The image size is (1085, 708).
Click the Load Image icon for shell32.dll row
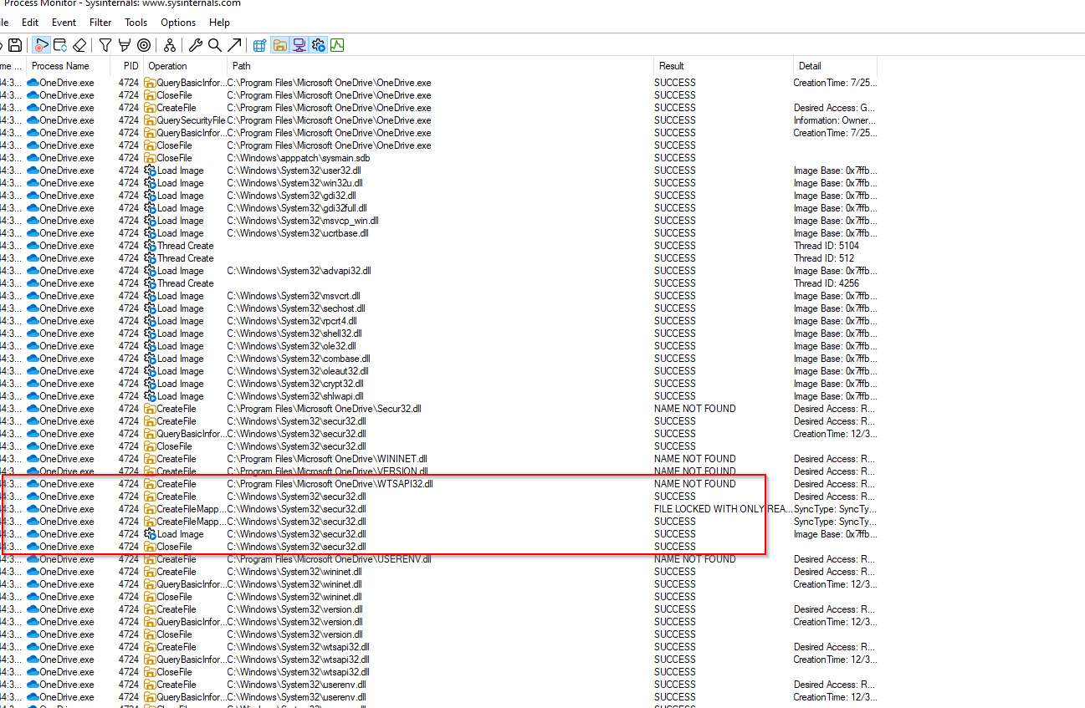151,334
